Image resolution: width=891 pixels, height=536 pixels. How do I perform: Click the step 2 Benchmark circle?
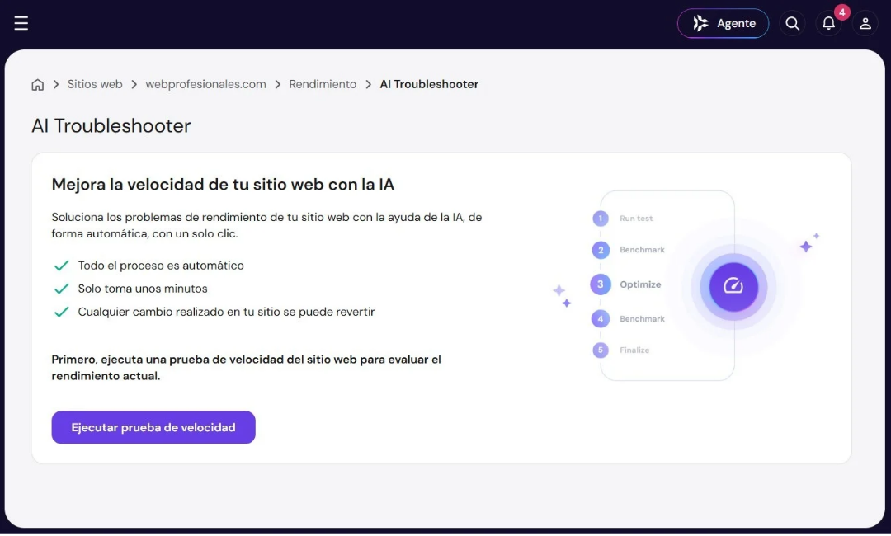pos(600,250)
